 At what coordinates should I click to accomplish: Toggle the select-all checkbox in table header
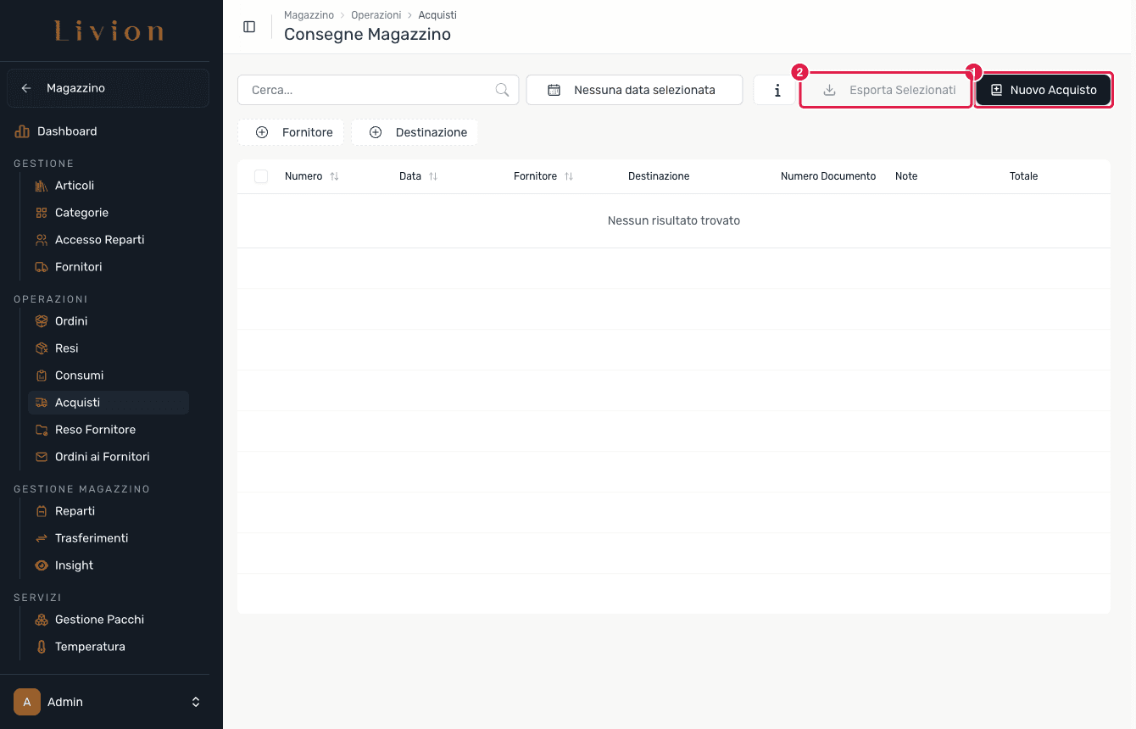tap(261, 176)
